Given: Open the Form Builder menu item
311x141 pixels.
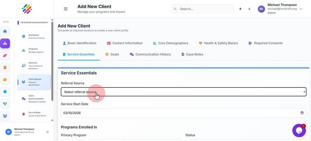Looking at the screenshot, I should coord(34,114).
